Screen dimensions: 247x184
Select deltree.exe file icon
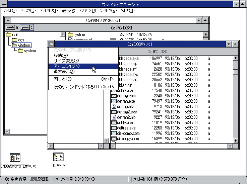coord(114,128)
